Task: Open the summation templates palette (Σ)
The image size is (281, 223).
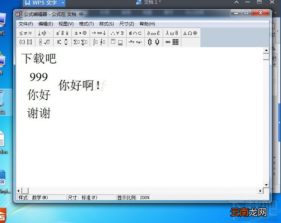Action: pyautogui.click(x=81, y=42)
